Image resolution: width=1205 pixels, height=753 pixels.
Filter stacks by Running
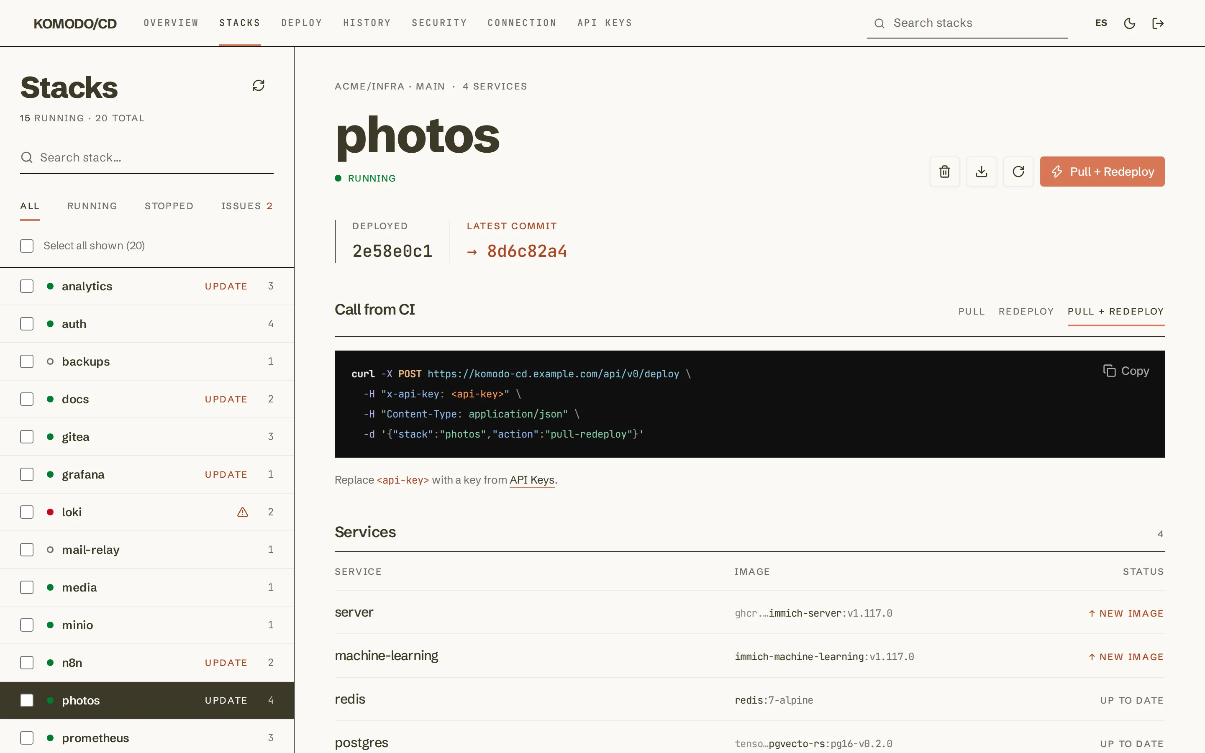pos(92,206)
